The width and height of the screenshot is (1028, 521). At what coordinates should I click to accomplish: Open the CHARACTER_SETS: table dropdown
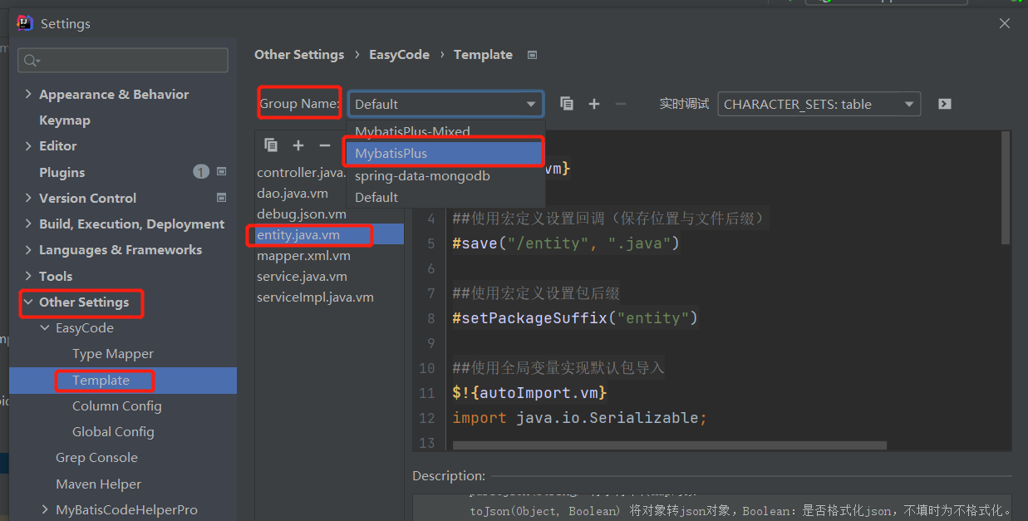(819, 104)
